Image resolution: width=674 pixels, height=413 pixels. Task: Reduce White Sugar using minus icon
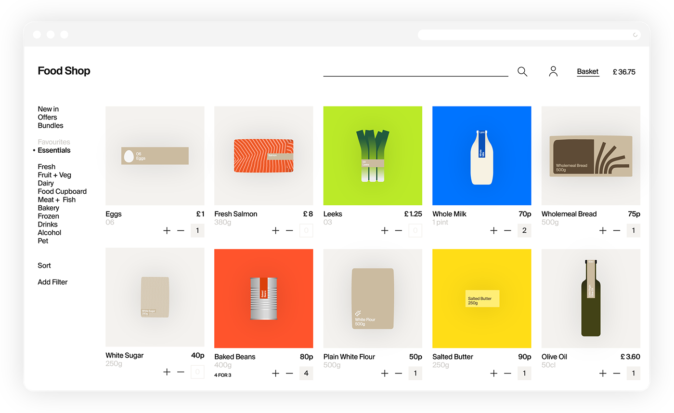click(181, 372)
